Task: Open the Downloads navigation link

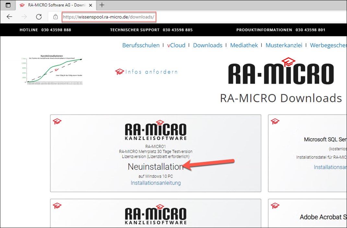Action: pyautogui.click(x=208, y=45)
